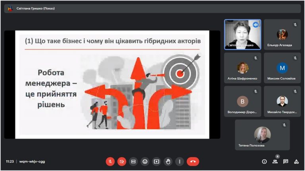This screenshot has width=305, height=171.
Task: Open meeting details info icon
Action: (264, 162)
